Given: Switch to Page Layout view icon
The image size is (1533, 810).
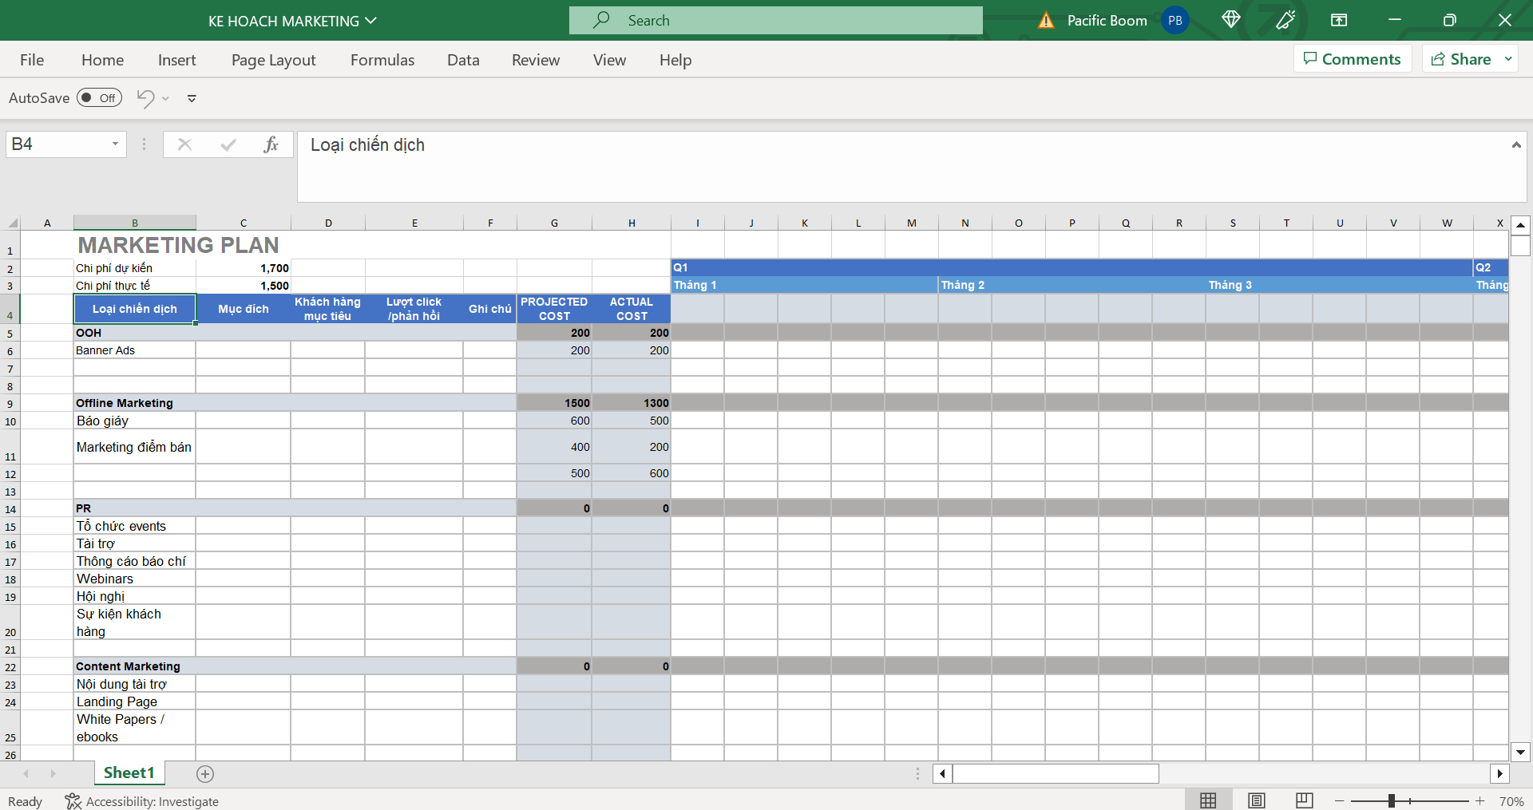Looking at the screenshot, I should tap(1256, 800).
